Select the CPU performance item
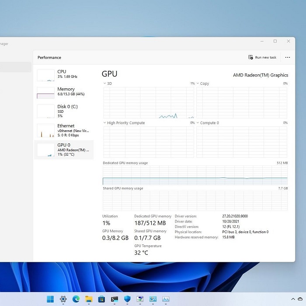The width and height of the screenshot is (306, 306). (64, 75)
